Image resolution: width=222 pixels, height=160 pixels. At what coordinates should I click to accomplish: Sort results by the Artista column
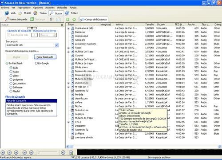(x=119, y=24)
